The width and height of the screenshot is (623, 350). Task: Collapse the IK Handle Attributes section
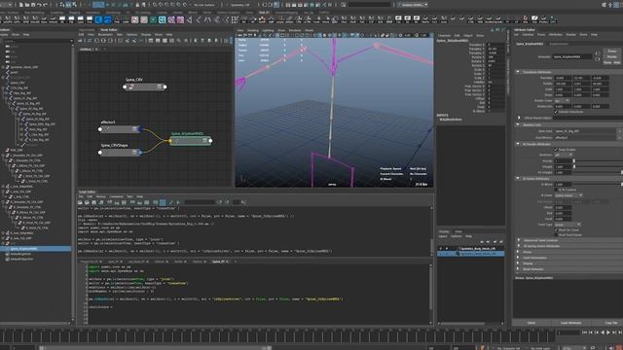click(x=518, y=144)
